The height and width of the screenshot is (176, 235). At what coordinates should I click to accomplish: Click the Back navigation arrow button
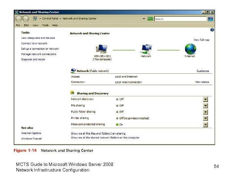[x=19, y=19]
